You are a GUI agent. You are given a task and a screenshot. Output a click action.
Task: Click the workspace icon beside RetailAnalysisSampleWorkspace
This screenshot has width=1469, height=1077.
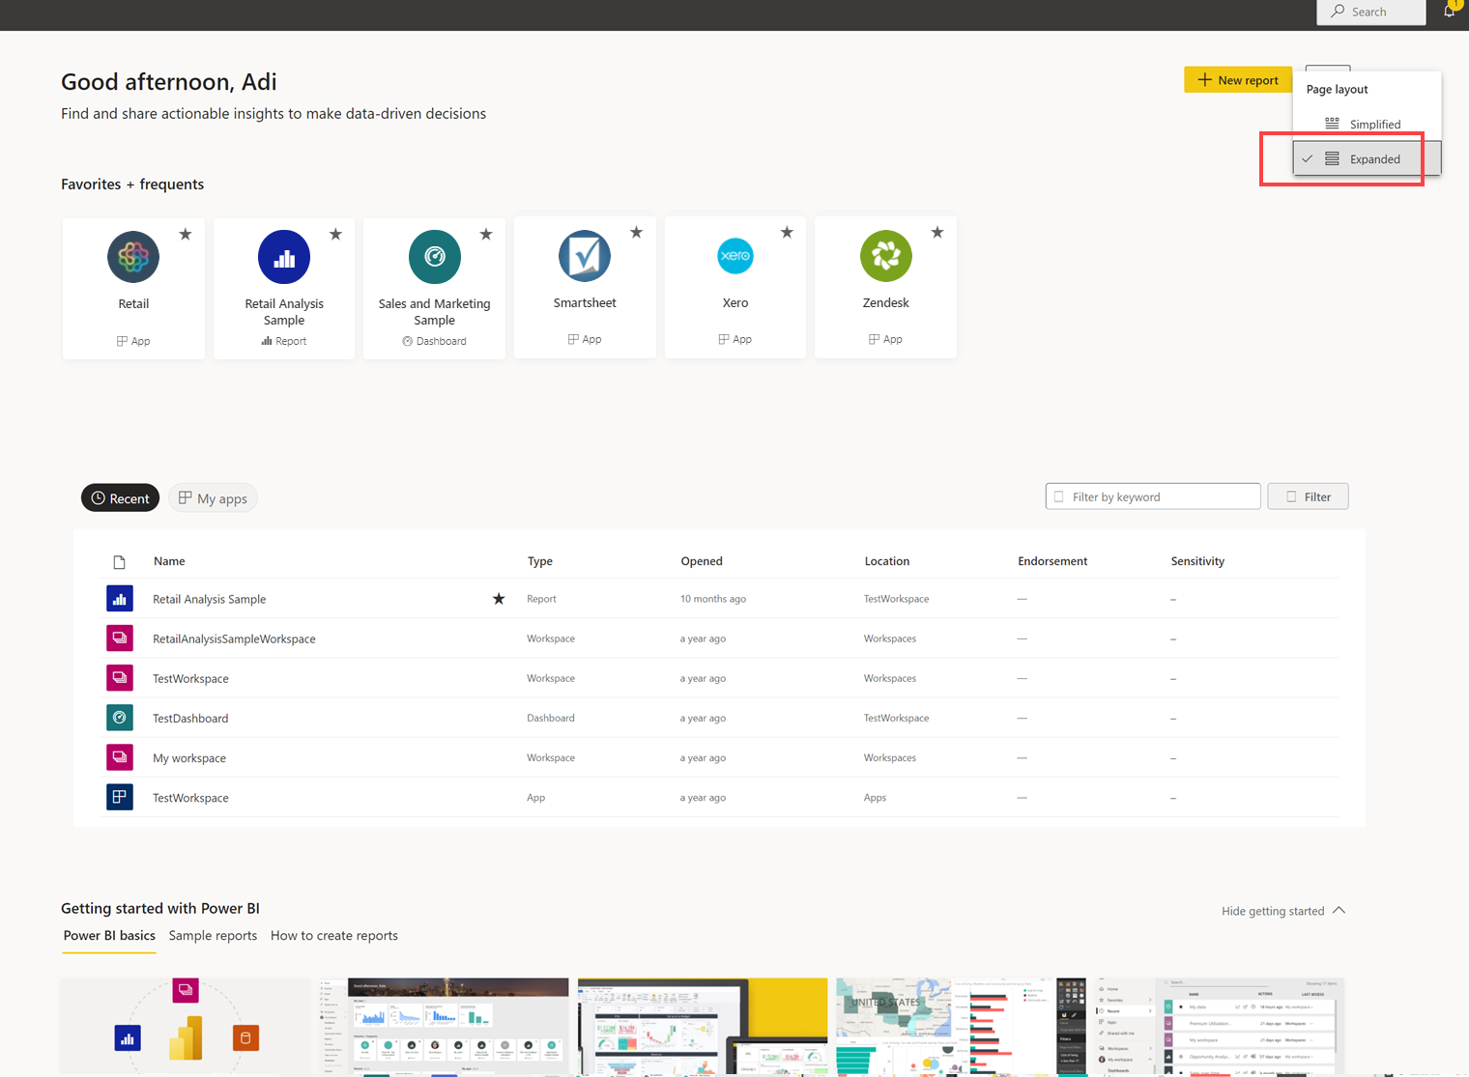coord(120,638)
